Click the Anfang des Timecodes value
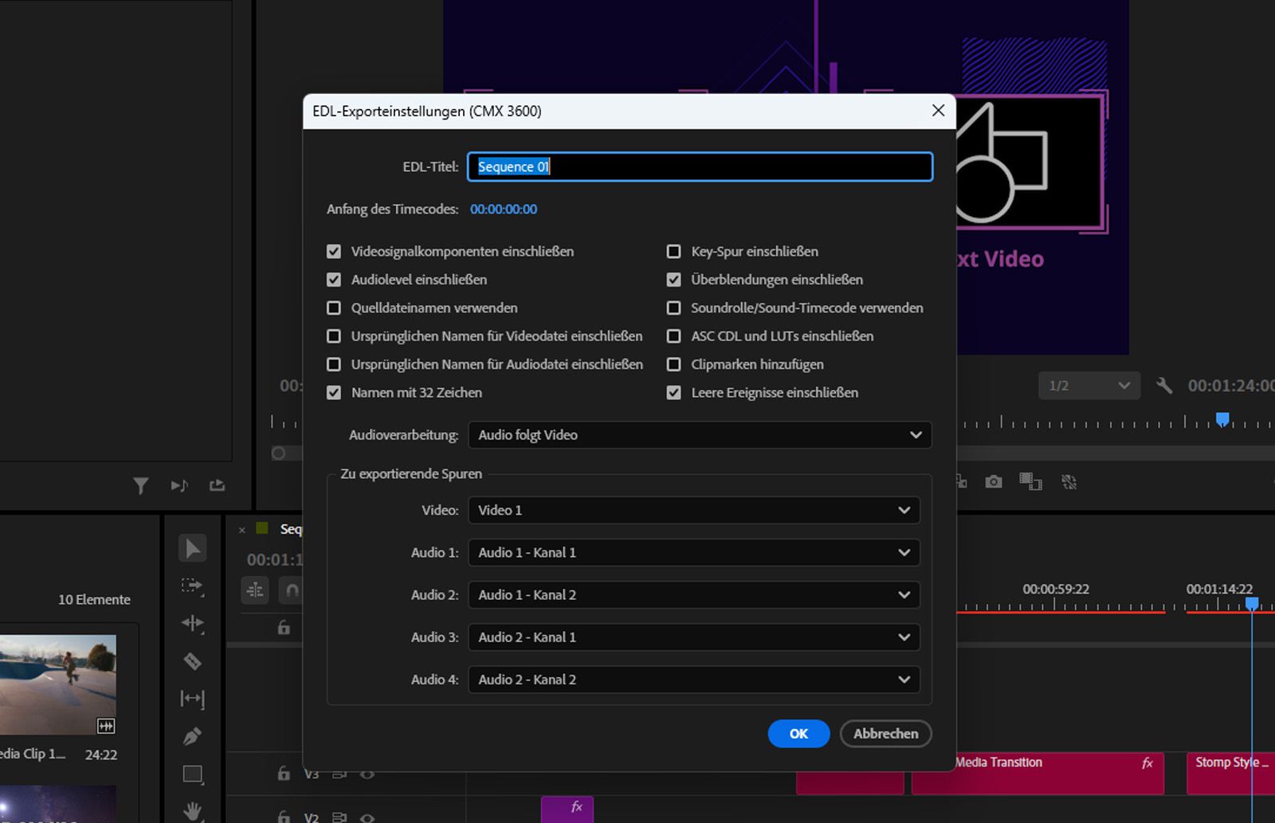This screenshot has height=823, width=1275. click(x=504, y=210)
